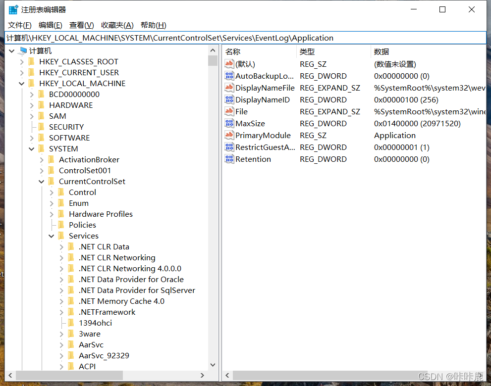The height and width of the screenshot is (386, 491).
Task: Collapse HKEY_LOCAL_MACHINE key
Action: point(22,84)
